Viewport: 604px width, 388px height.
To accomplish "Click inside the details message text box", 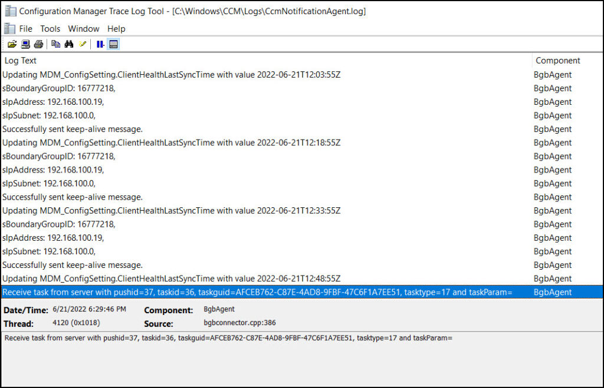I will [301, 359].
